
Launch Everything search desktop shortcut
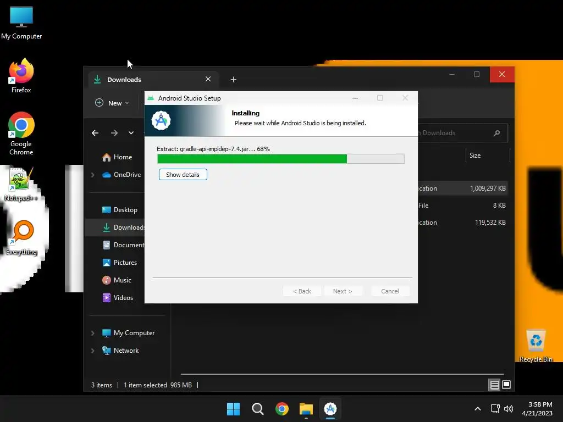pyautogui.click(x=21, y=237)
